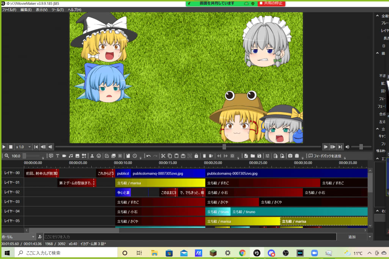The width and height of the screenshot is (389, 259).
Task: Click the 追加 button beside the serif input
Action: pos(352,237)
